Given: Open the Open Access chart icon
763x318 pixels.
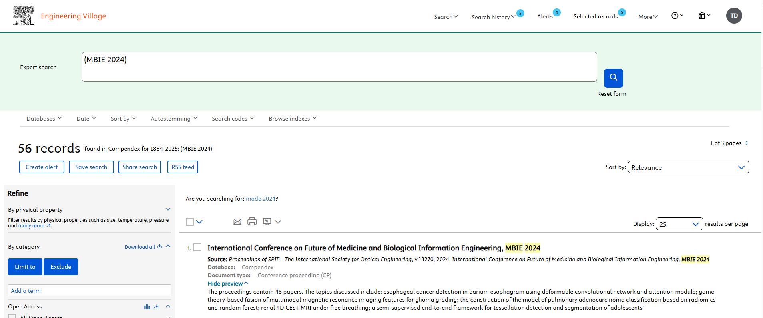Looking at the screenshot, I should pos(147,306).
